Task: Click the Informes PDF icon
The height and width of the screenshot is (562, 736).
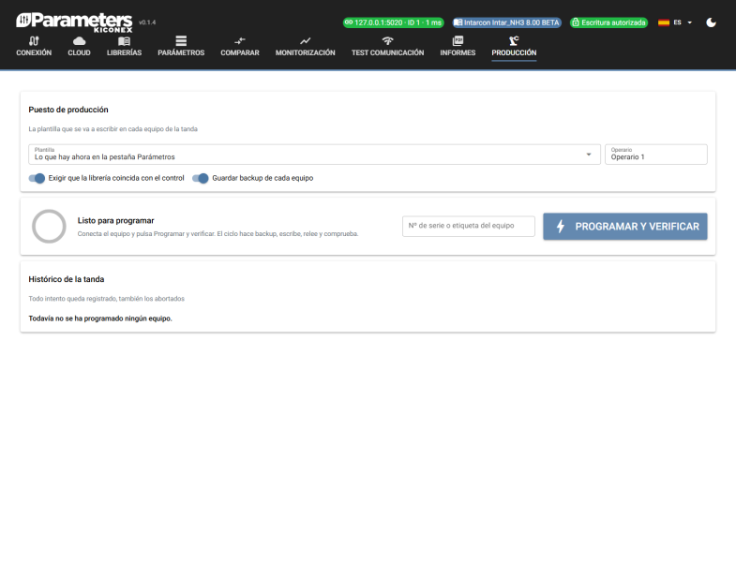Action: tap(458, 41)
